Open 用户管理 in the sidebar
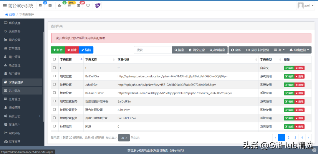318x154 pixels. click(x=22, y=57)
